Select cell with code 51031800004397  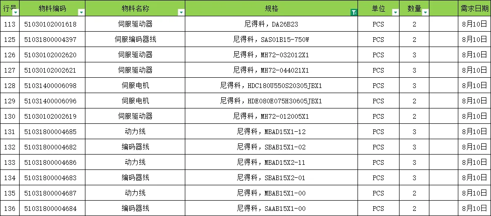click(x=52, y=39)
